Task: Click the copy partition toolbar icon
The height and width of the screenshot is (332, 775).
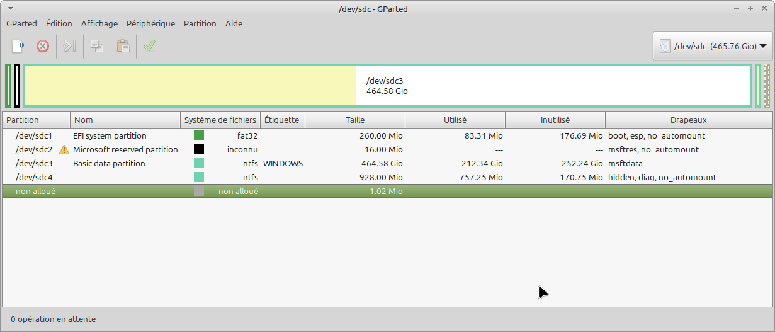Action: [97, 46]
